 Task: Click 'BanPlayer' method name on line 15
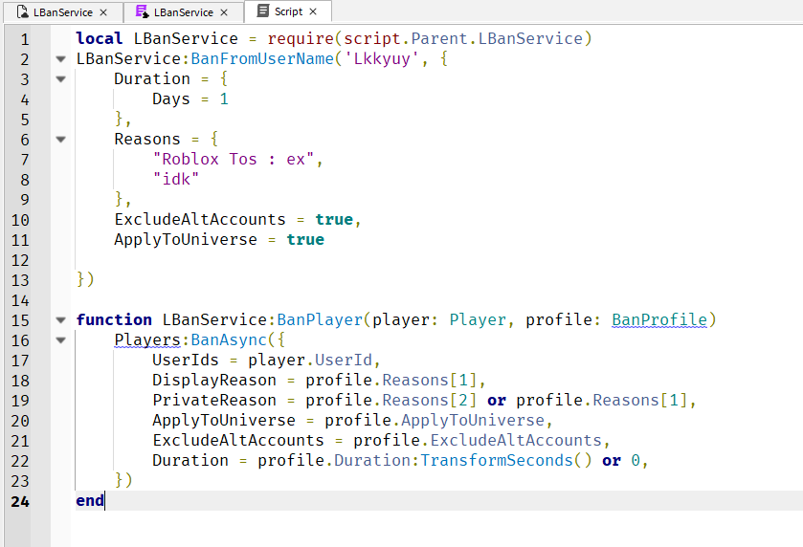pyautogui.click(x=320, y=319)
